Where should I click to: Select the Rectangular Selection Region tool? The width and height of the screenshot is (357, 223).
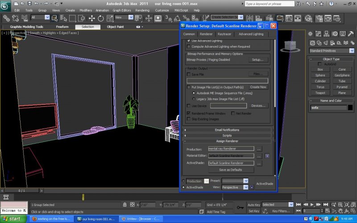(x=72, y=18)
